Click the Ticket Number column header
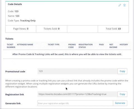 coord(11,46)
